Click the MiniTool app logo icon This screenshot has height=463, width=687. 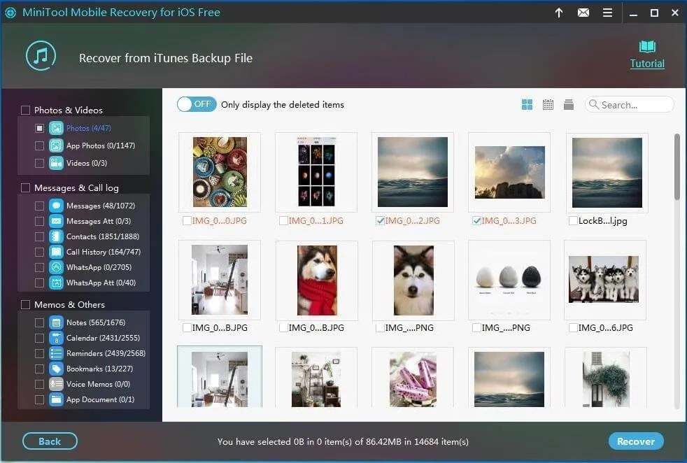(10, 13)
